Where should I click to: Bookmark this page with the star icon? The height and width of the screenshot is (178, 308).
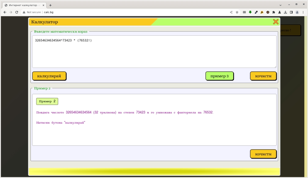coord(237,12)
